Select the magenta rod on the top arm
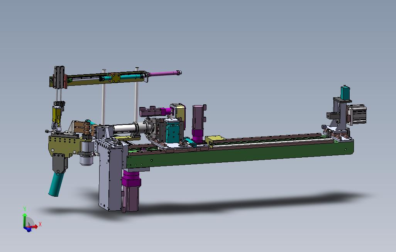This screenshot has height=252, width=396. coord(165,73)
